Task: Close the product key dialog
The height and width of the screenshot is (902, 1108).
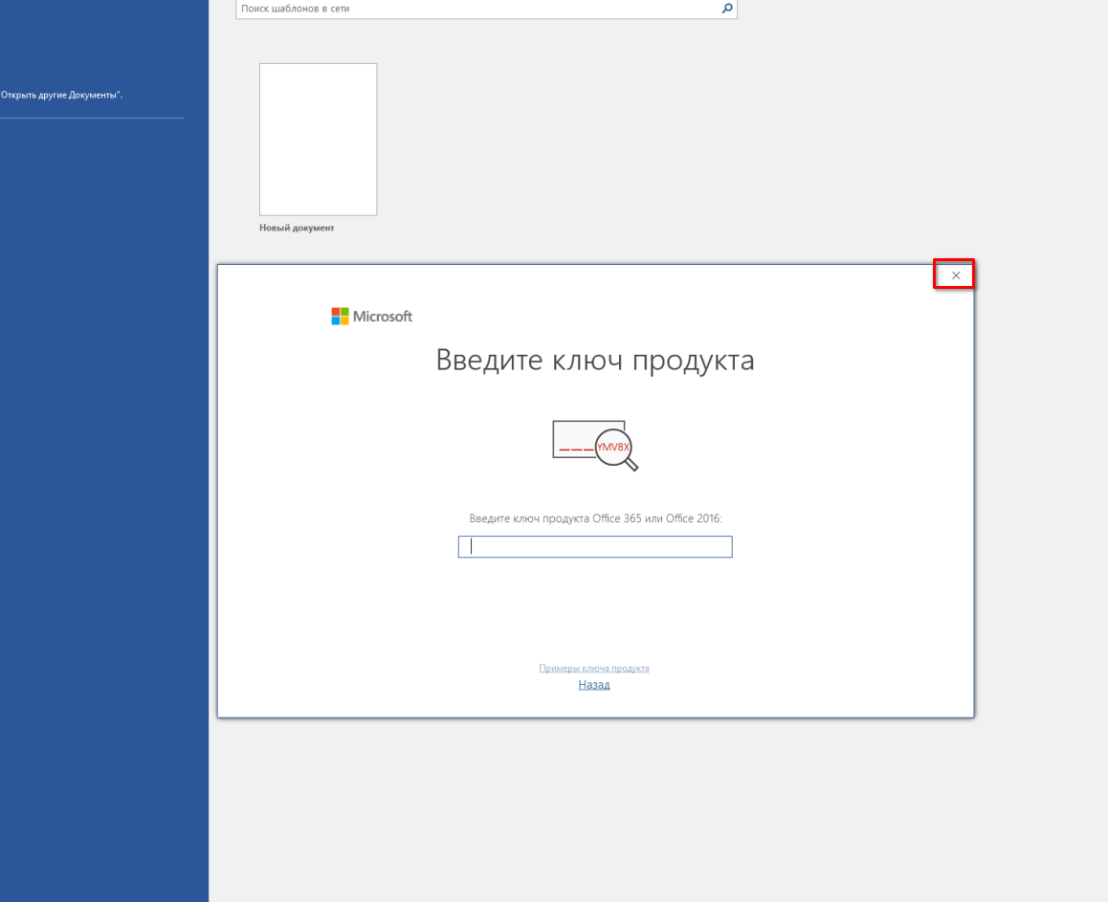Action: [955, 275]
